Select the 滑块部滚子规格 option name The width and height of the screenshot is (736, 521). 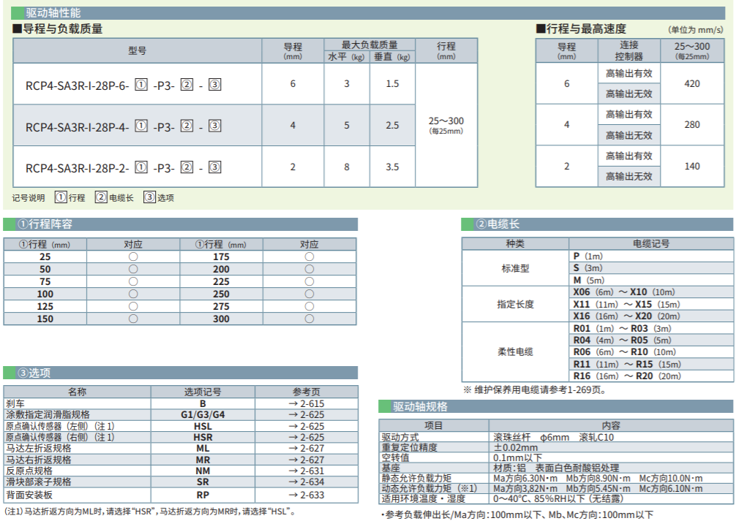(39, 482)
